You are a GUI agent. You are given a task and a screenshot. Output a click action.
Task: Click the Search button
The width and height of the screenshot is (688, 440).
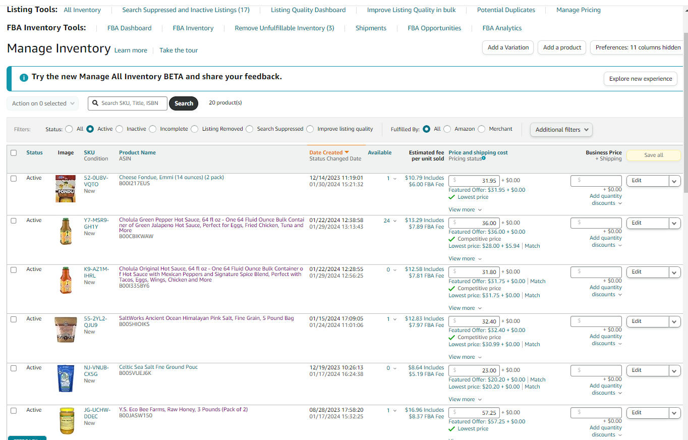click(184, 103)
